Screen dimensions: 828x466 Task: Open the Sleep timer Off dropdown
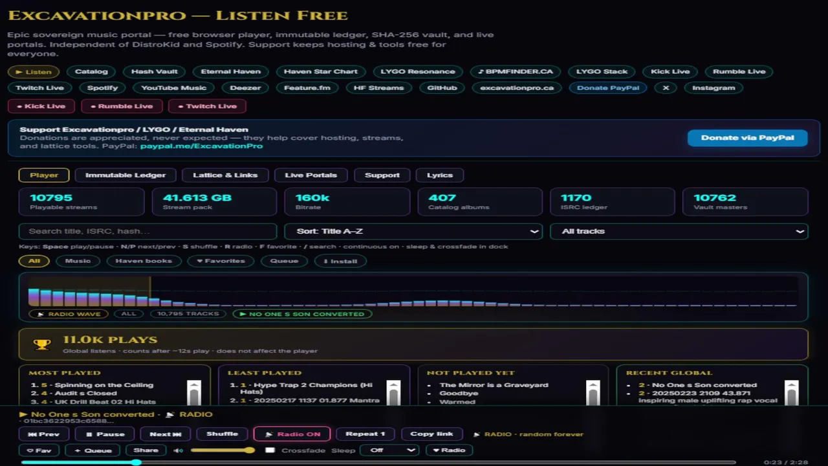tap(389, 450)
